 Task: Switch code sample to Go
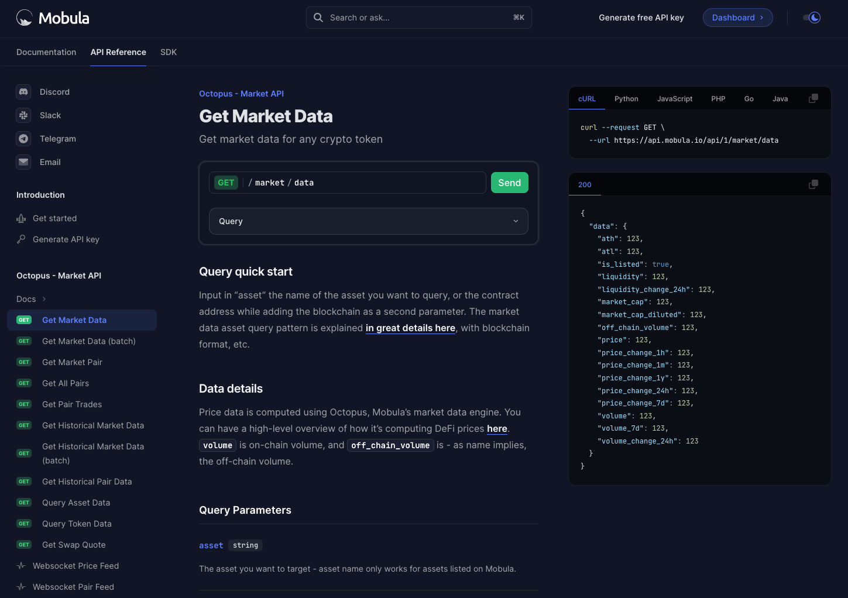[749, 99]
